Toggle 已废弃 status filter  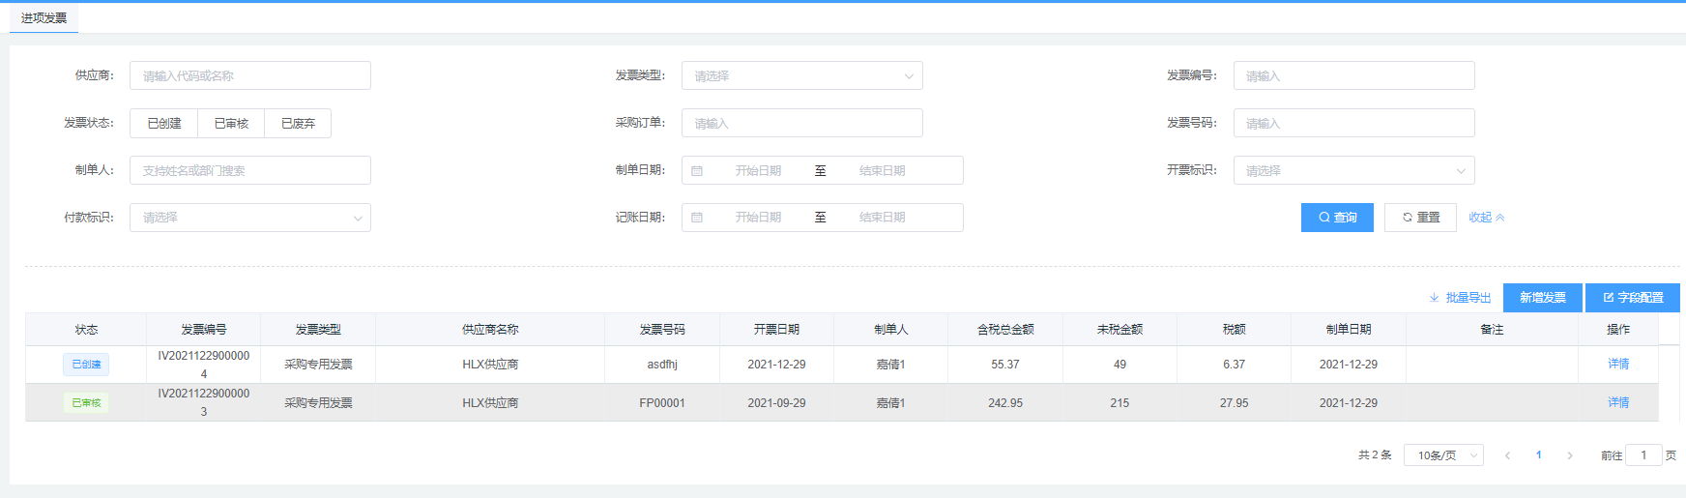[x=298, y=124]
